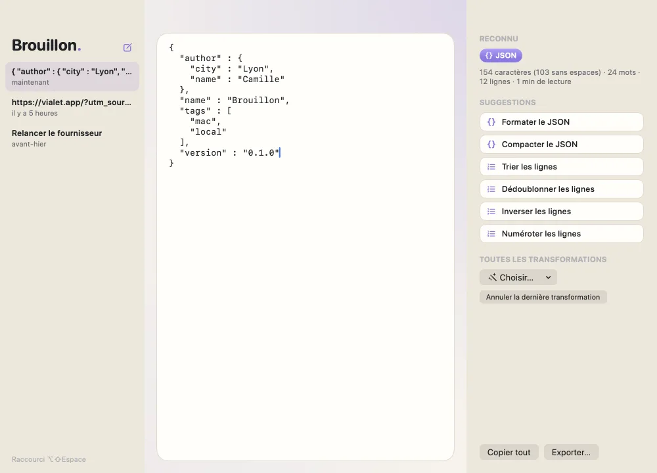
Task: Click list icon beside Numéroter les lignes
Action: point(491,234)
